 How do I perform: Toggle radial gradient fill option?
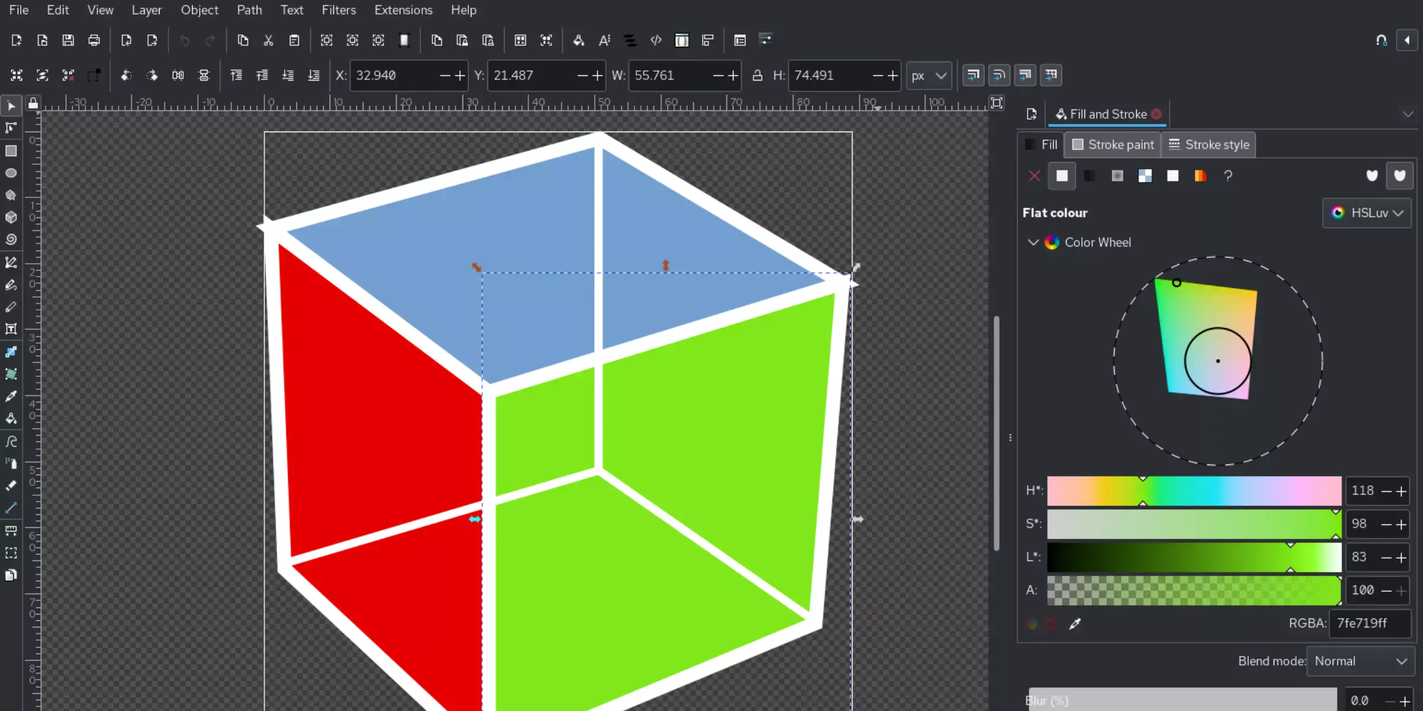pyautogui.click(x=1117, y=176)
